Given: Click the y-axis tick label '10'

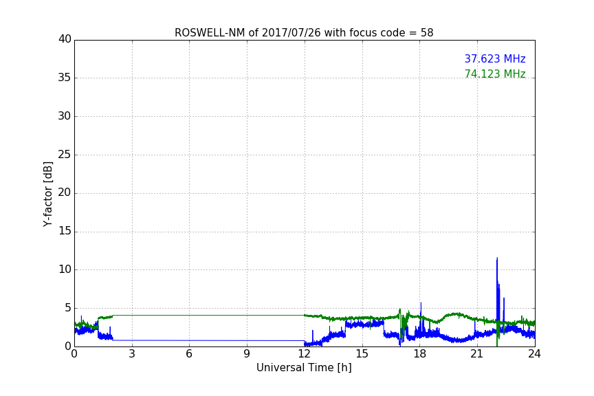Looking at the screenshot, I should click(65, 269).
